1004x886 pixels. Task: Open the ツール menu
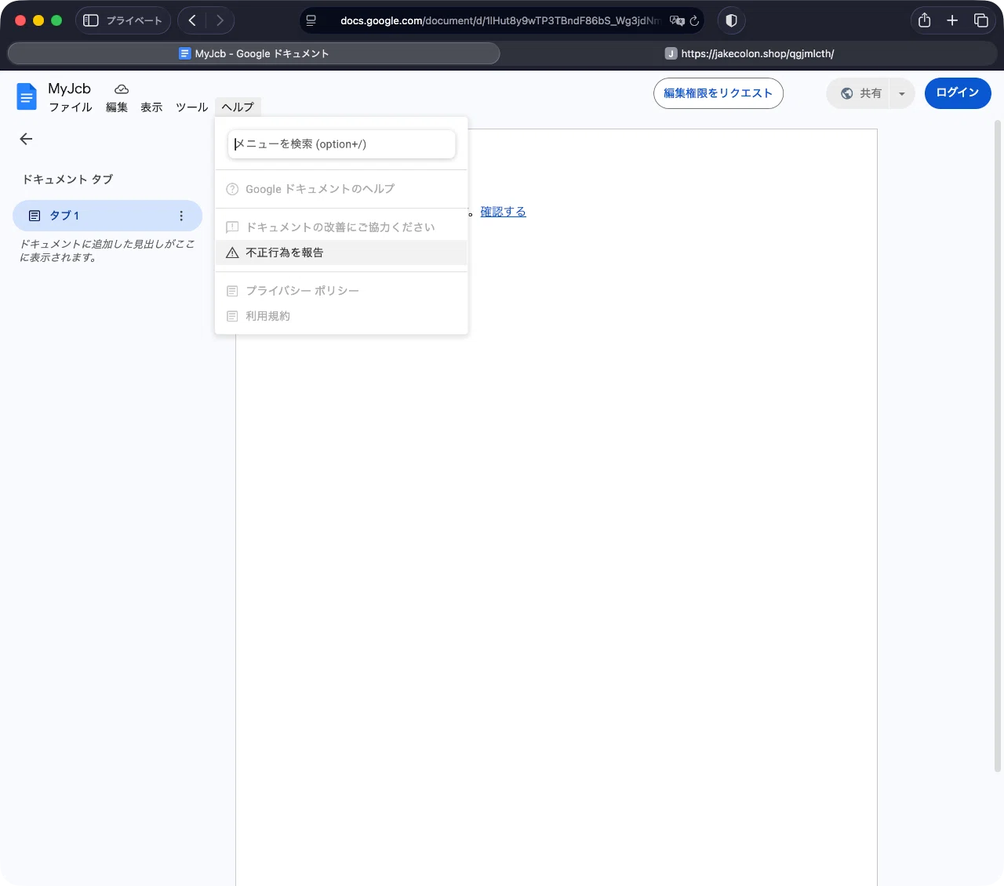pyautogui.click(x=191, y=107)
